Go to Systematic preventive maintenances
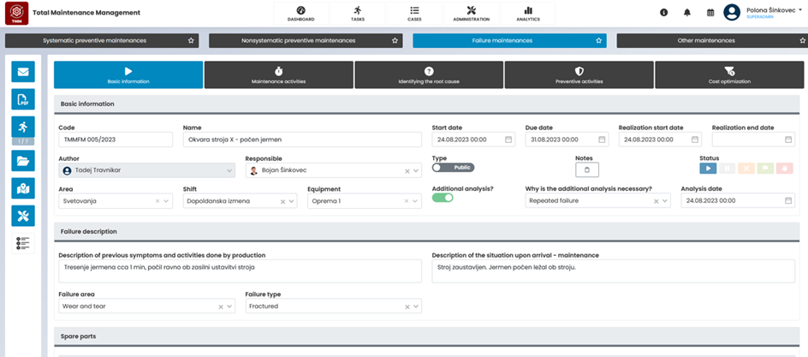 (x=94, y=40)
